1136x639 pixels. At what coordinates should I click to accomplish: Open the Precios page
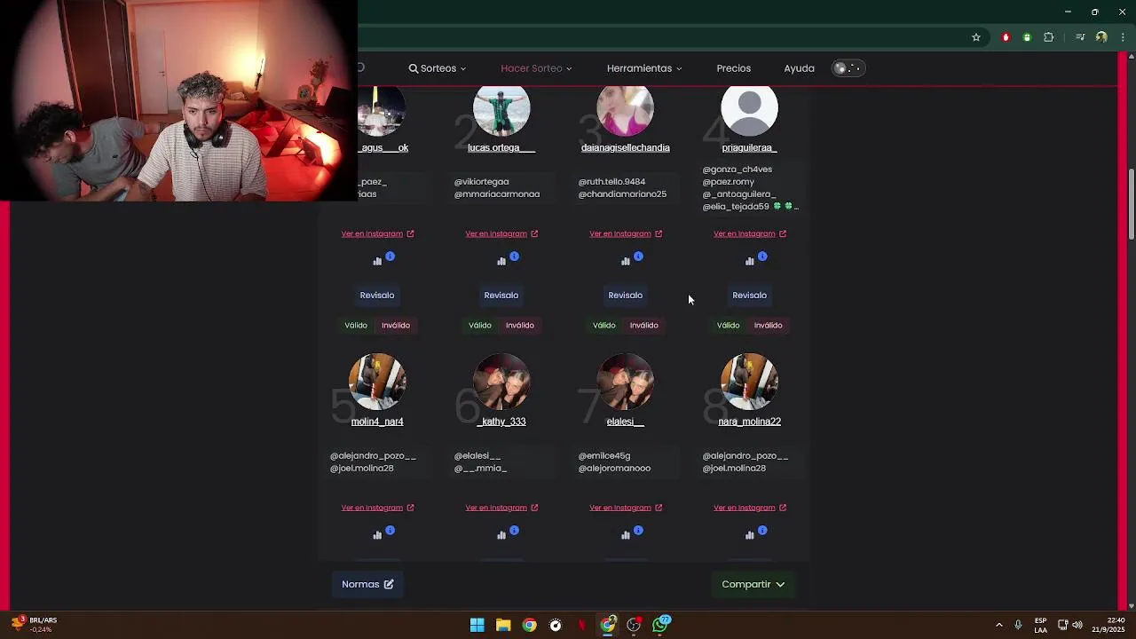734,68
